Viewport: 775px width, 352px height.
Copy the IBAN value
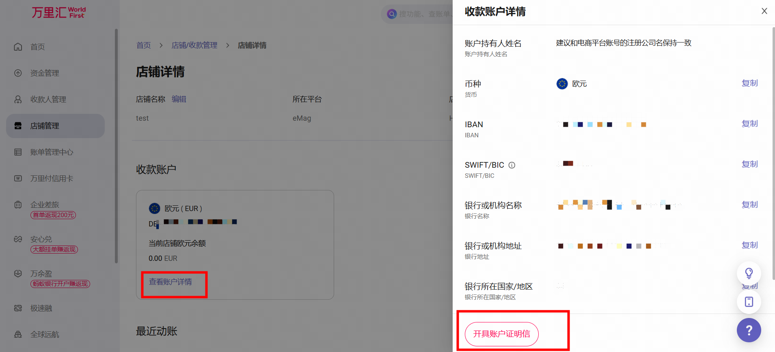click(749, 124)
